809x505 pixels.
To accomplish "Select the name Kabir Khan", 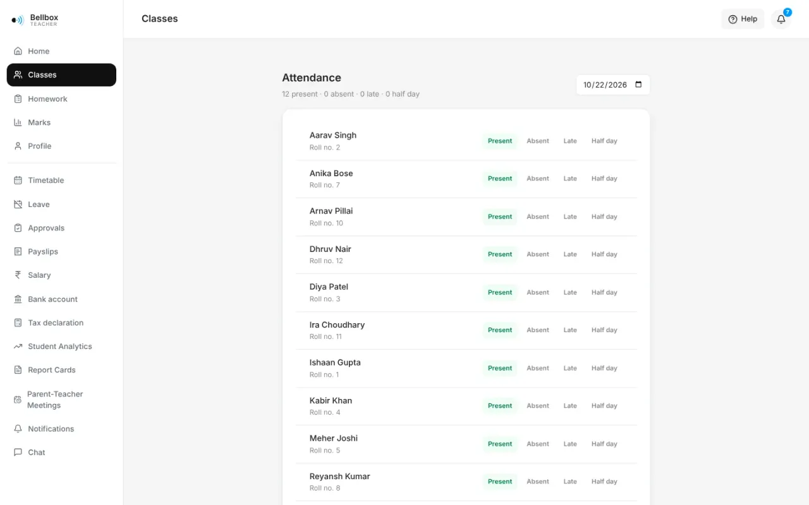I will pyautogui.click(x=331, y=400).
